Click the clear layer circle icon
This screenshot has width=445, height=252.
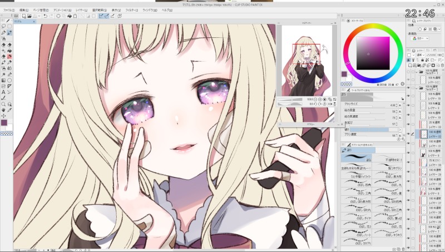[x=58, y=16]
